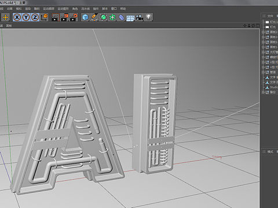Select the yellow cross Move tool
This screenshot has height=208, width=278.
click(5, 17)
